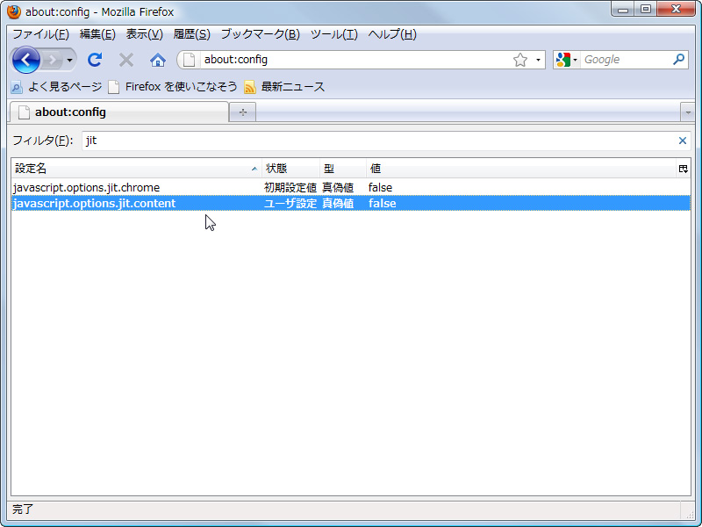Click the magnifier icon next to よく見るページ
Screen dimensions: 702x527
17,87
